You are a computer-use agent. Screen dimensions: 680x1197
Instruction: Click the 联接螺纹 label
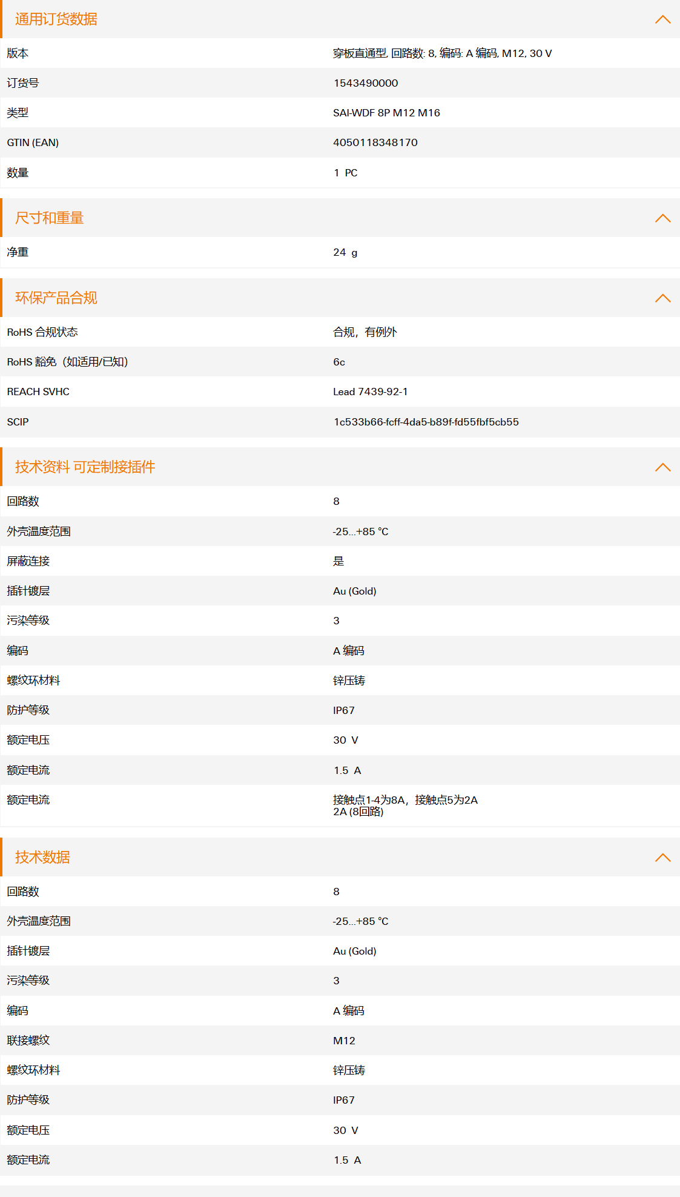point(28,1041)
